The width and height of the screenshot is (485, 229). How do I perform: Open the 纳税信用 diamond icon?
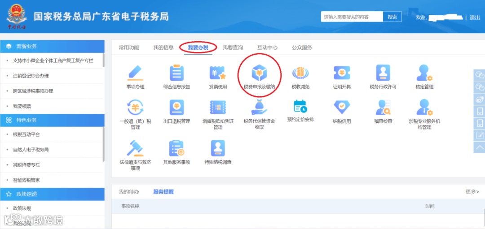click(x=342, y=108)
